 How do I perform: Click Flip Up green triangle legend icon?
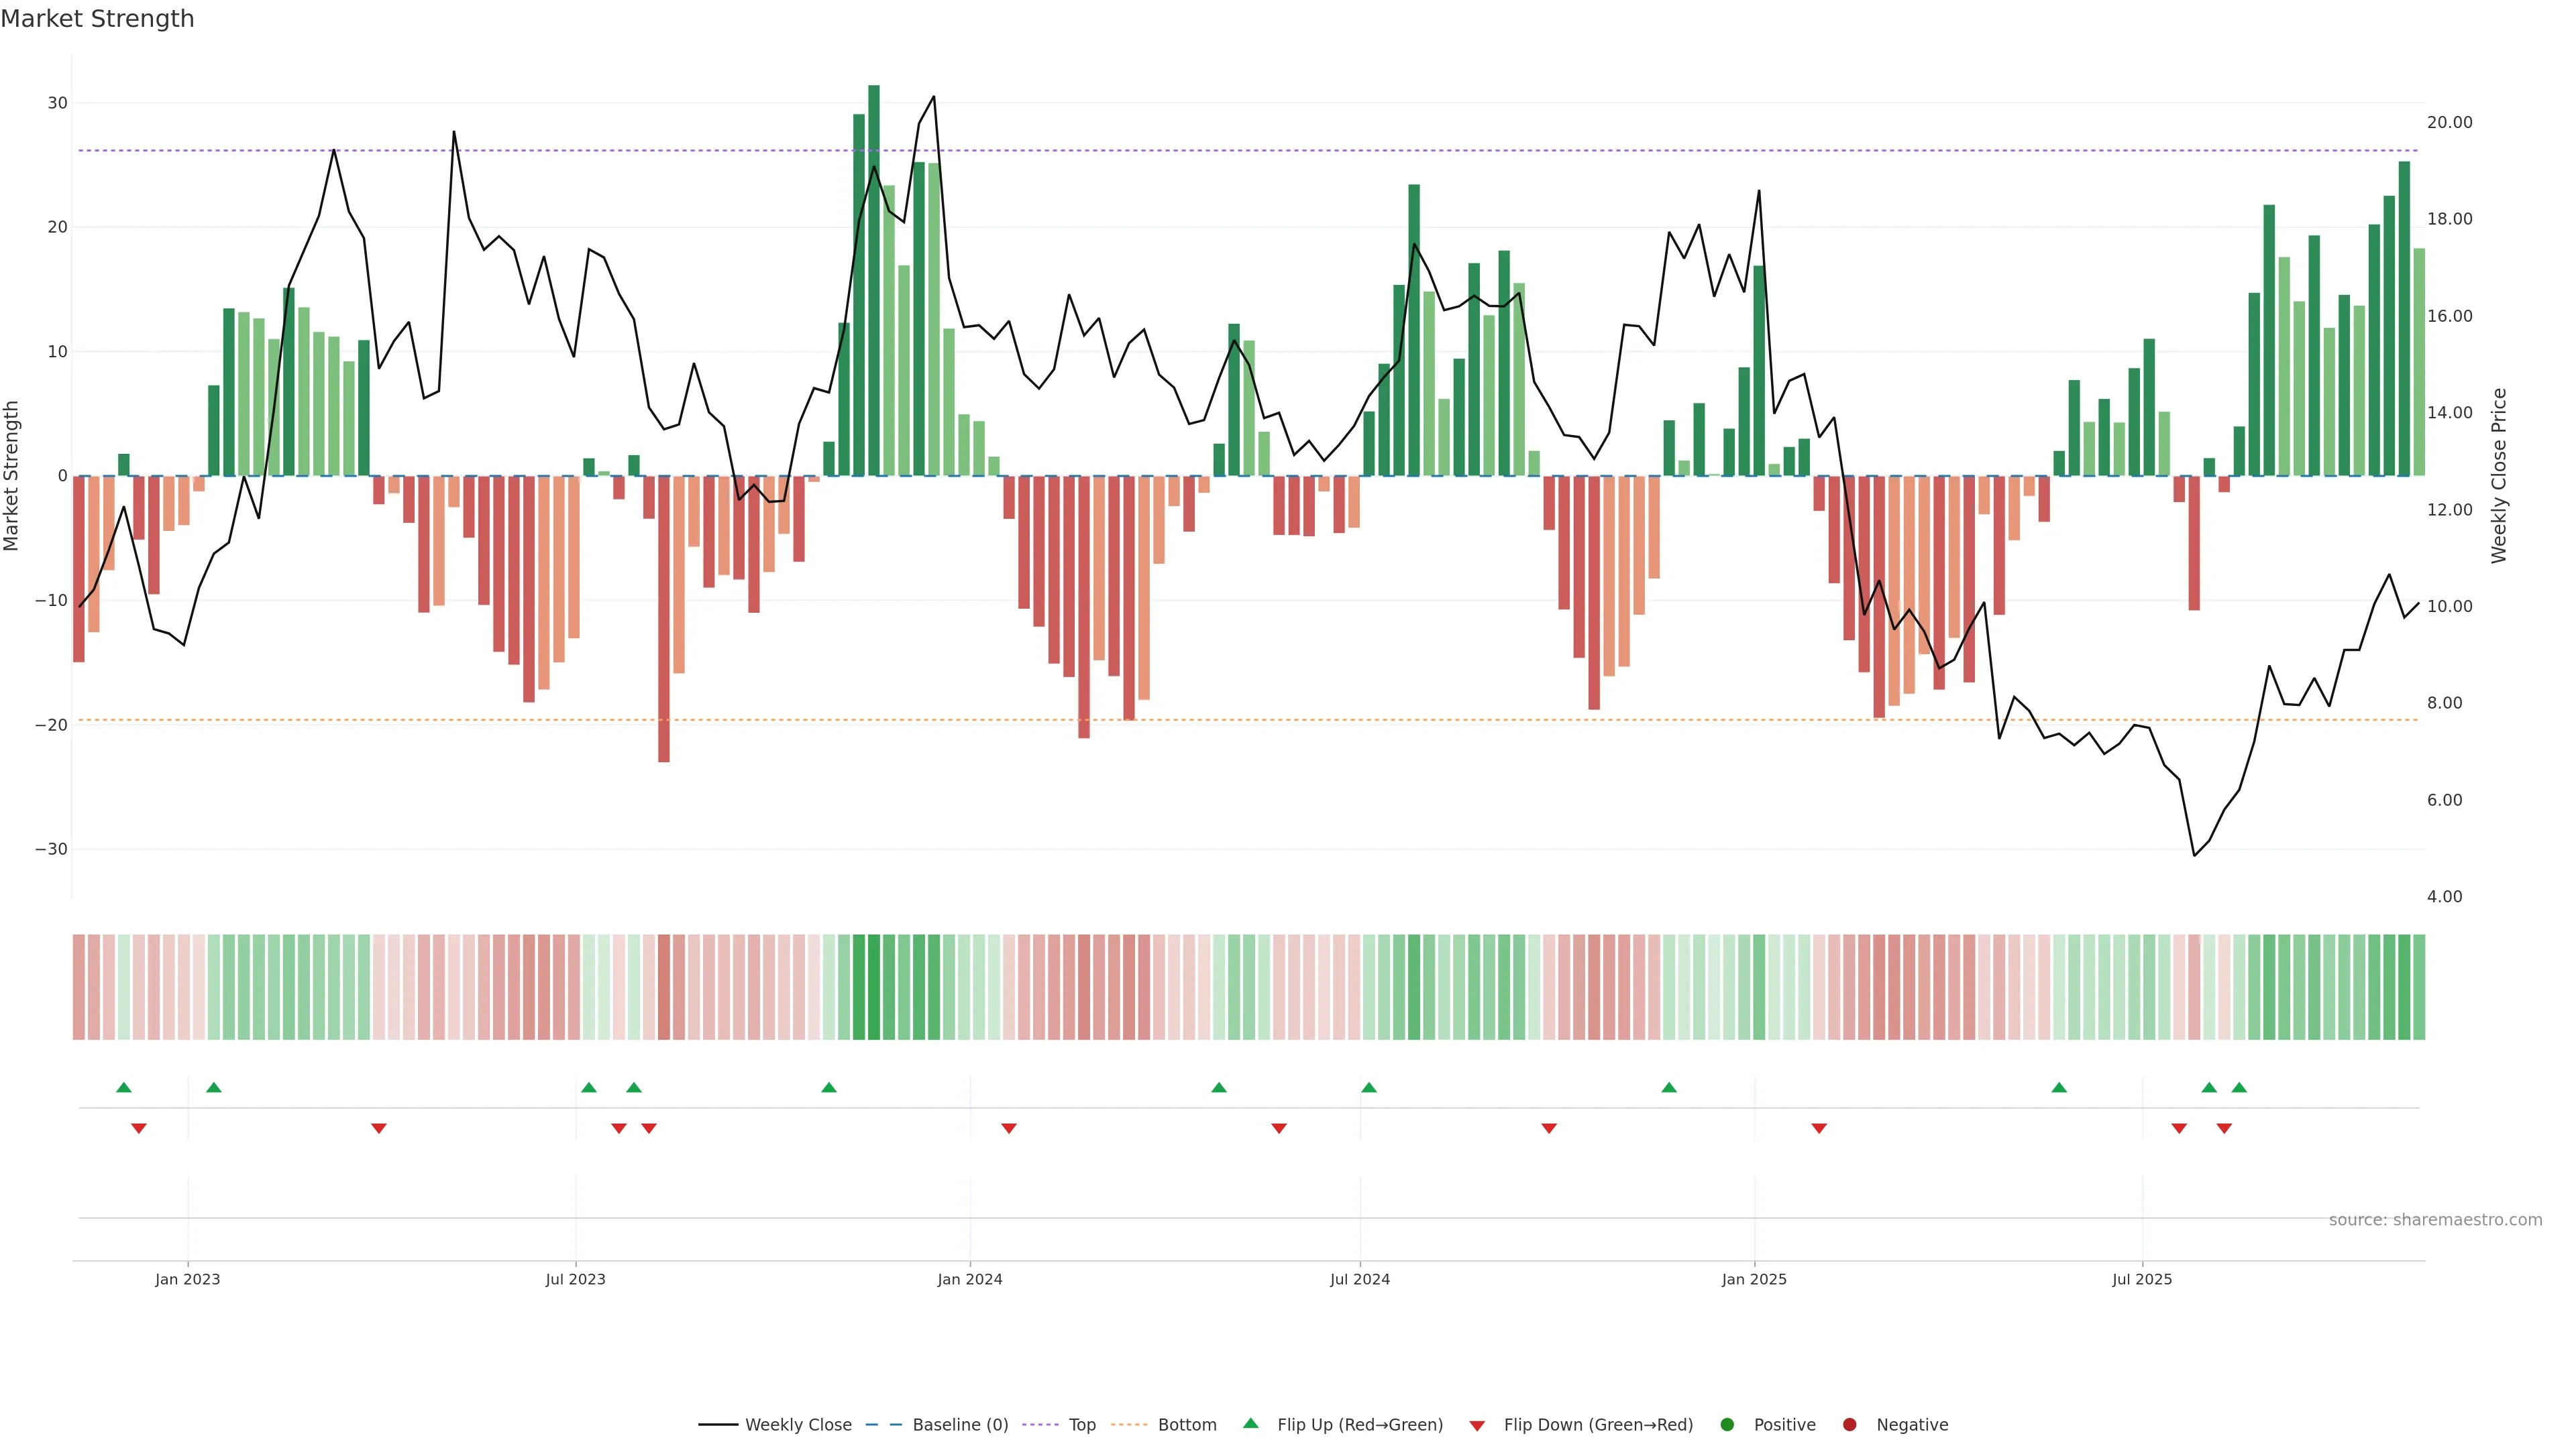tap(1250, 1424)
